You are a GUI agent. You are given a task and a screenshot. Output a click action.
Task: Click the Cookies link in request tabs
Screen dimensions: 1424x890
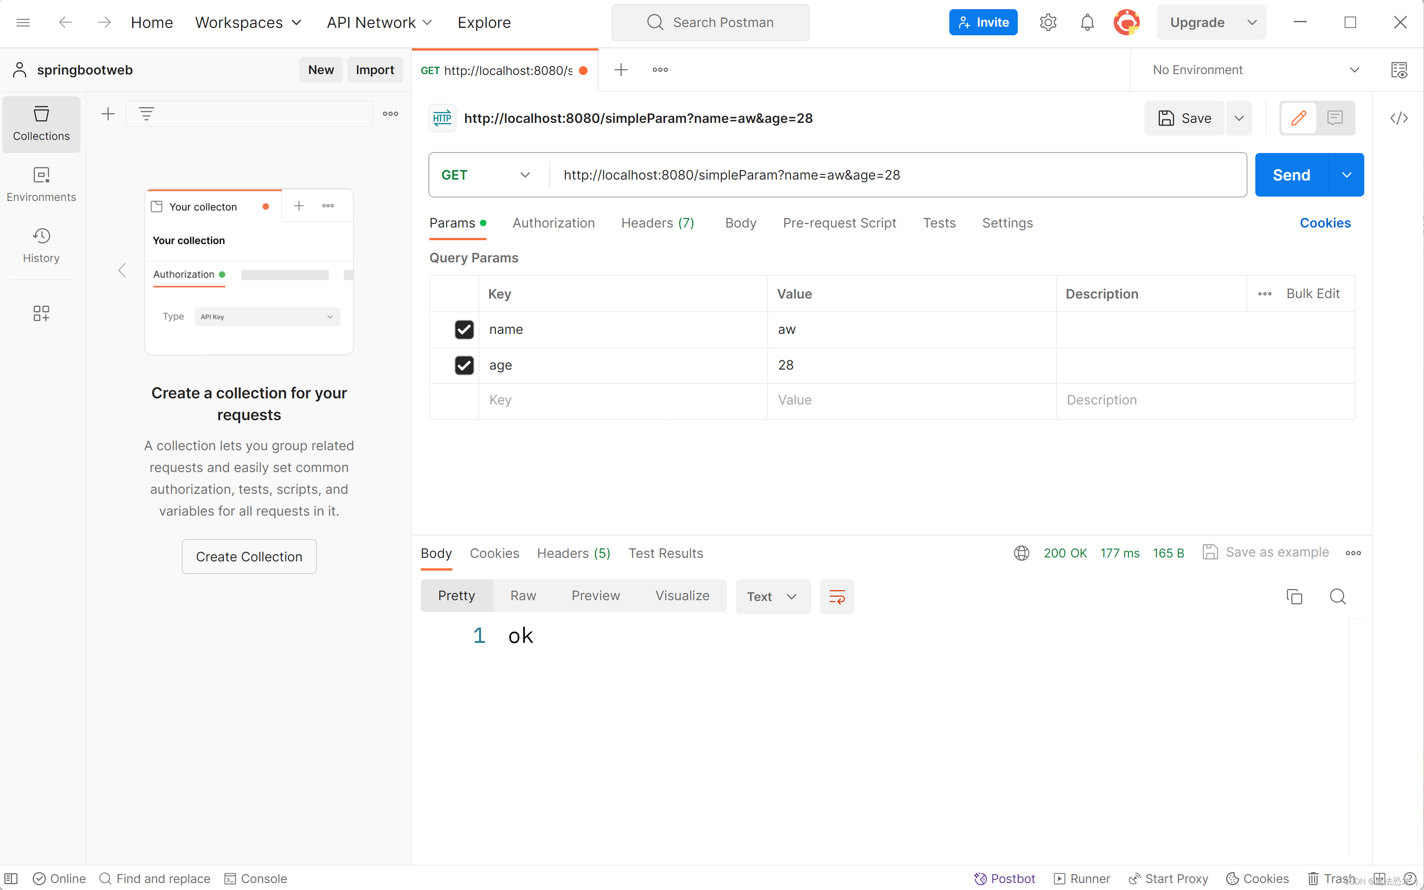click(1325, 223)
